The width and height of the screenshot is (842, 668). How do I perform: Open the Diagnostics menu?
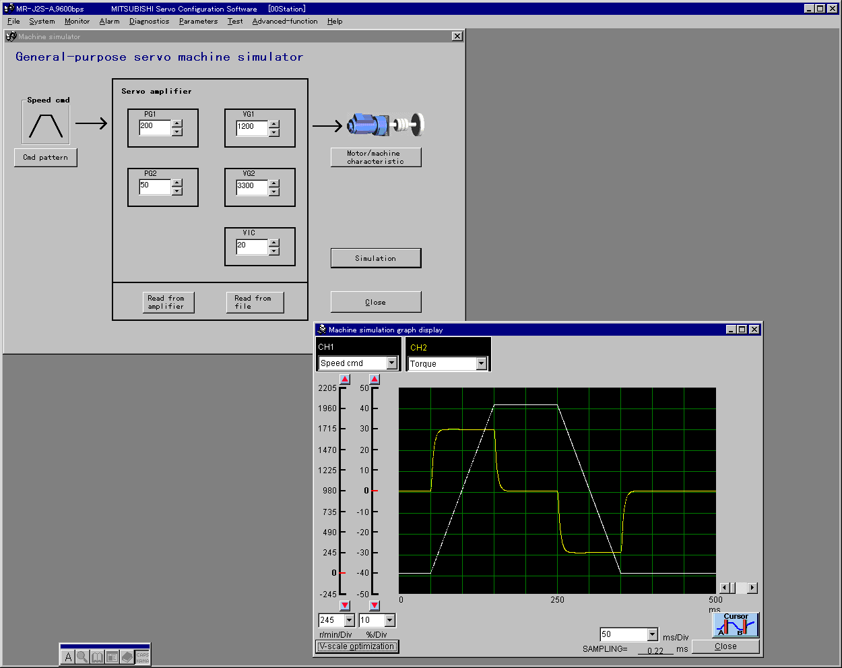[x=149, y=21]
